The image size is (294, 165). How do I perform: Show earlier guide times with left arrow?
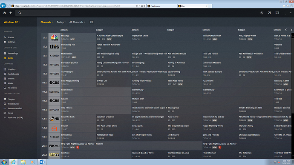(286, 30)
